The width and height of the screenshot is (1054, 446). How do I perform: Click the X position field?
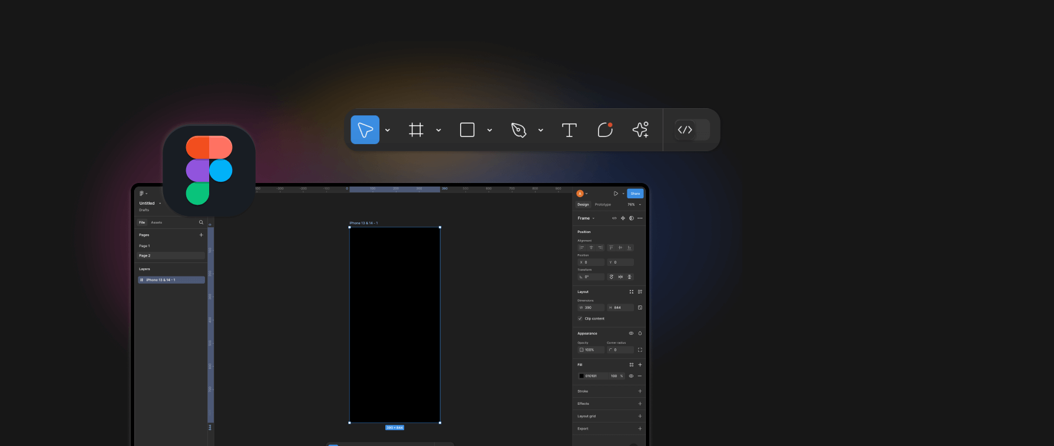tap(591, 262)
